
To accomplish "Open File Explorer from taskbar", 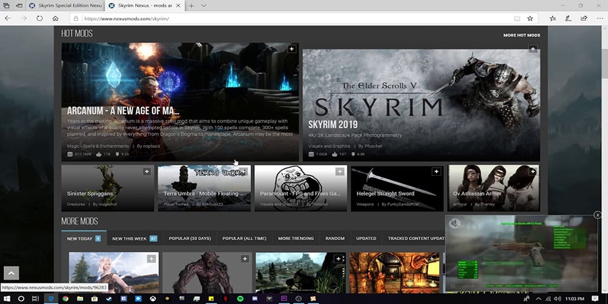I will (80, 299).
